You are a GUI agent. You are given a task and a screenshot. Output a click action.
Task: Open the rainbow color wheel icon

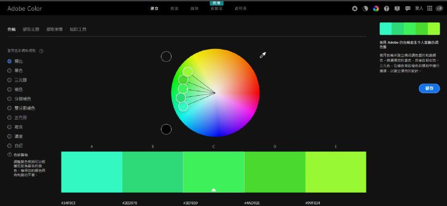376,8
